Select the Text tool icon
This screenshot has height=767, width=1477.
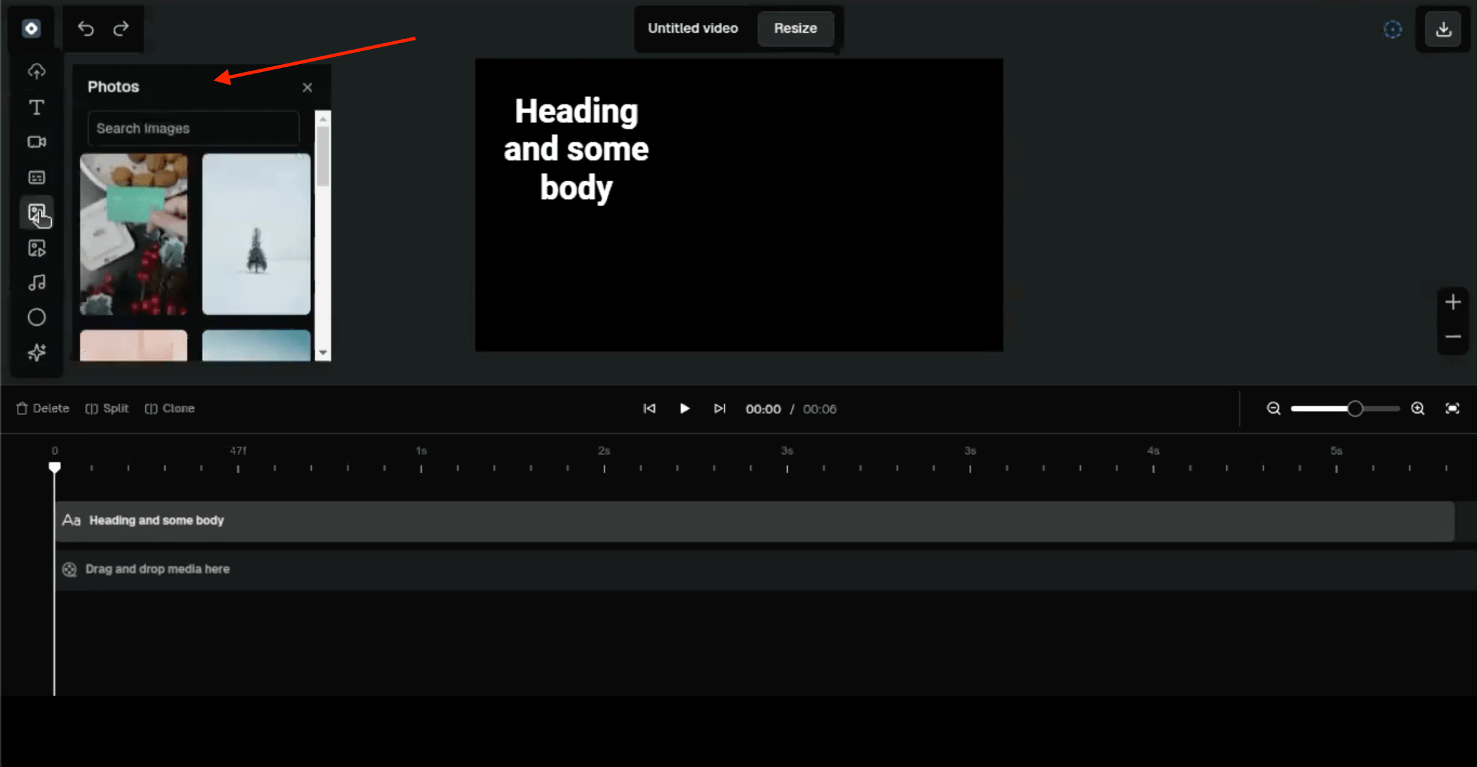pos(37,107)
